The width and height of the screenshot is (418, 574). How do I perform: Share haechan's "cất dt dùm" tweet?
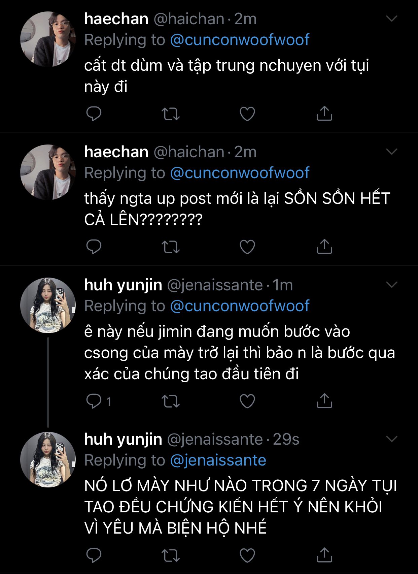324,114
